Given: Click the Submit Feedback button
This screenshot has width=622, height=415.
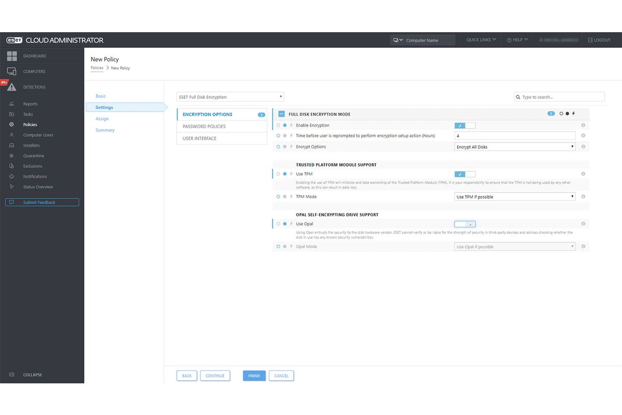Looking at the screenshot, I should [42, 202].
